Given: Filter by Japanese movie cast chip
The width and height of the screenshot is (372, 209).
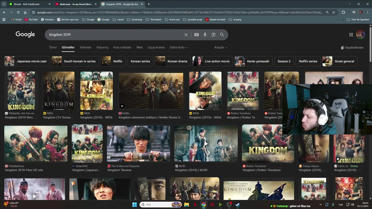Looking at the screenshot, I should (27, 61).
